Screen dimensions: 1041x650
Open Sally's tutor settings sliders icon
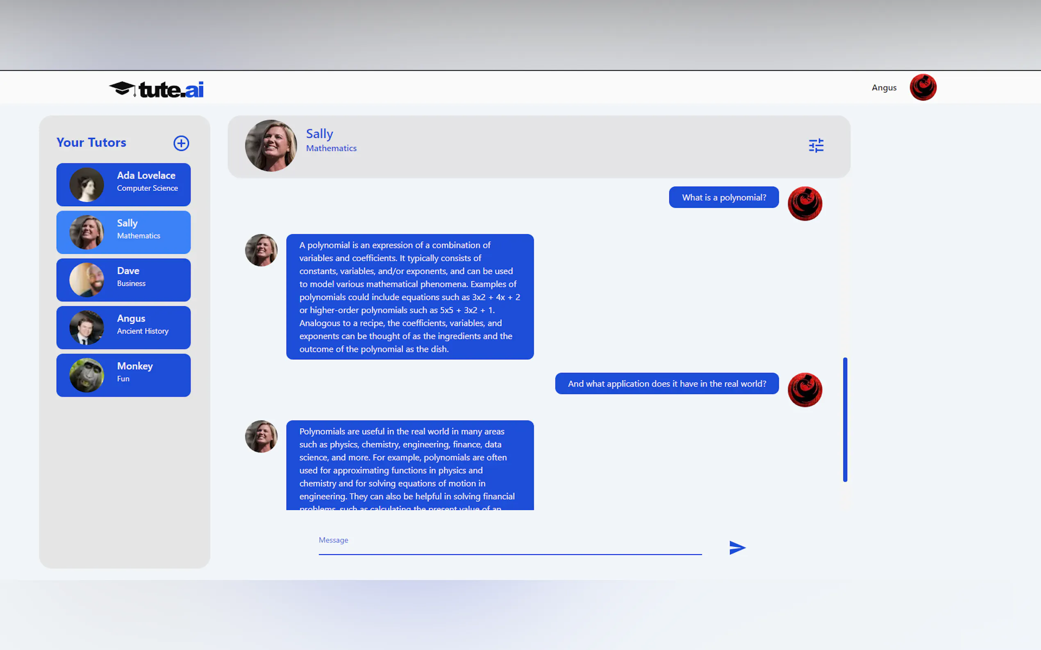(x=816, y=146)
